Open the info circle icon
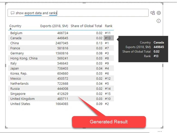 pyautogui.click(x=158, y=21)
